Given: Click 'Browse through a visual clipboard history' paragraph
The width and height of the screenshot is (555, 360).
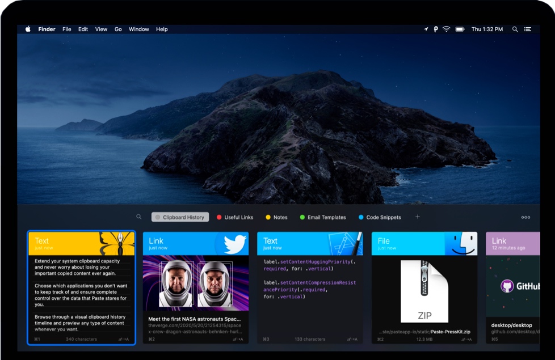Looking at the screenshot, I should (80, 323).
